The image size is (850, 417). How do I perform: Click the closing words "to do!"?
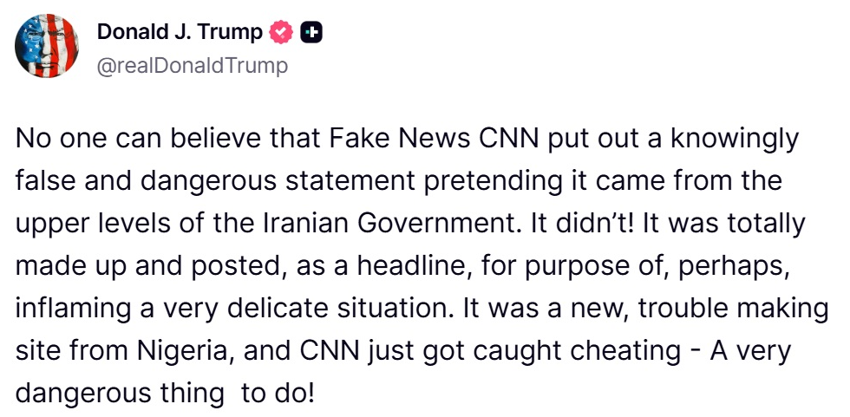pos(278,392)
